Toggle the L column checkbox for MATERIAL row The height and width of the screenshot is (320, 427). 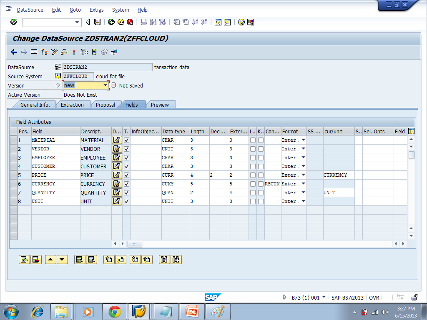click(253, 140)
